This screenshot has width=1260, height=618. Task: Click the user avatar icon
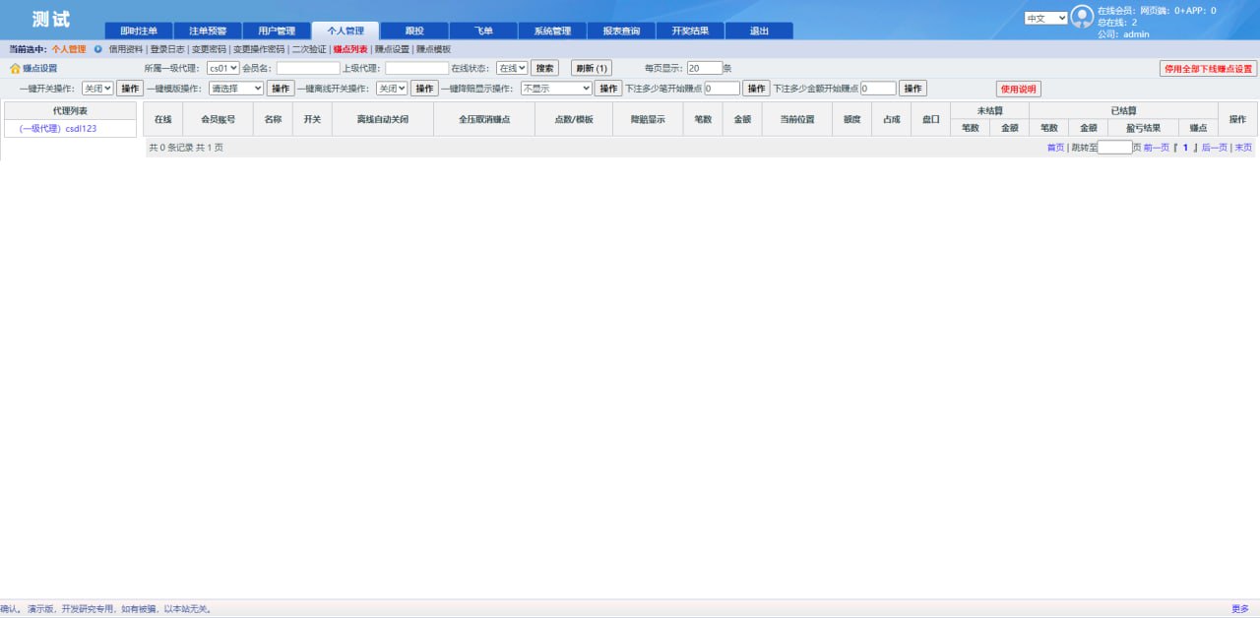pos(1082,17)
